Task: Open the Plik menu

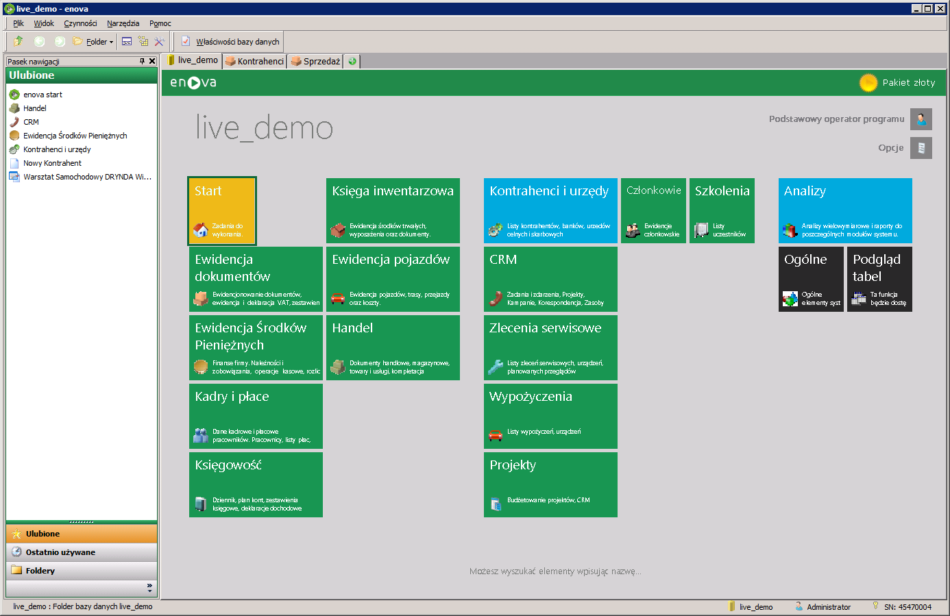Action: (19, 23)
